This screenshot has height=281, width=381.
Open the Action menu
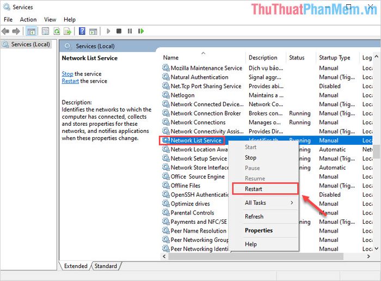coord(28,20)
